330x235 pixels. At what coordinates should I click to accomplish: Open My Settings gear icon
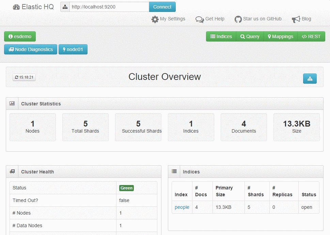tap(155, 19)
